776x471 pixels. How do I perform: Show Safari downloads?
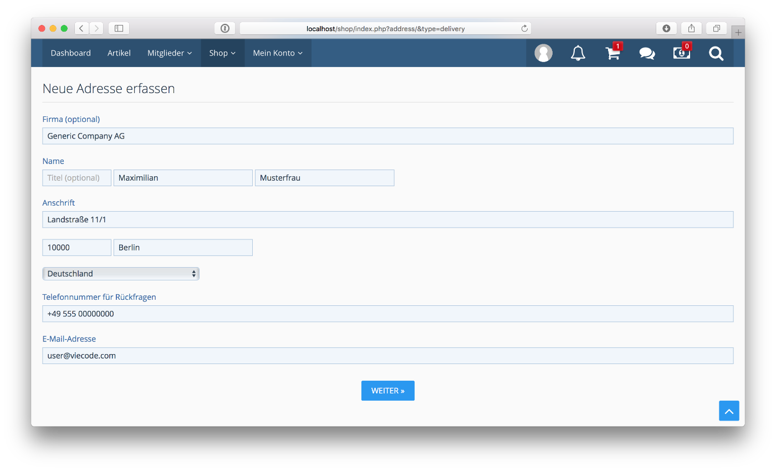(666, 28)
